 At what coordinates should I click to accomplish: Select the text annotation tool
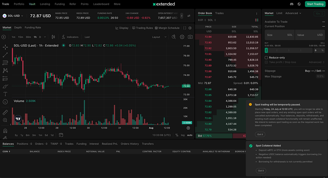5,94
